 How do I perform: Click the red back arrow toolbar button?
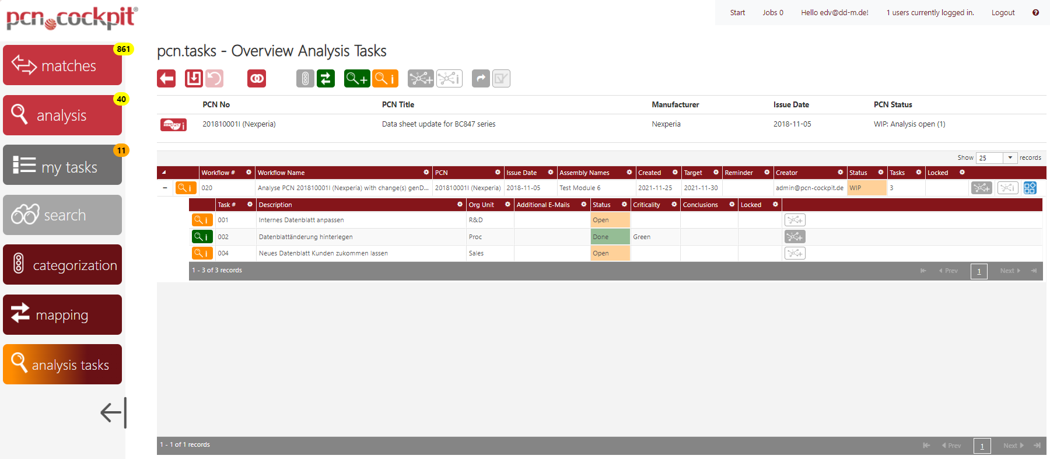pos(166,79)
